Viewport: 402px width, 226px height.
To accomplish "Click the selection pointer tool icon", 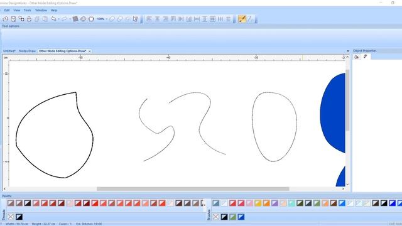I will [x=136, y=19].
